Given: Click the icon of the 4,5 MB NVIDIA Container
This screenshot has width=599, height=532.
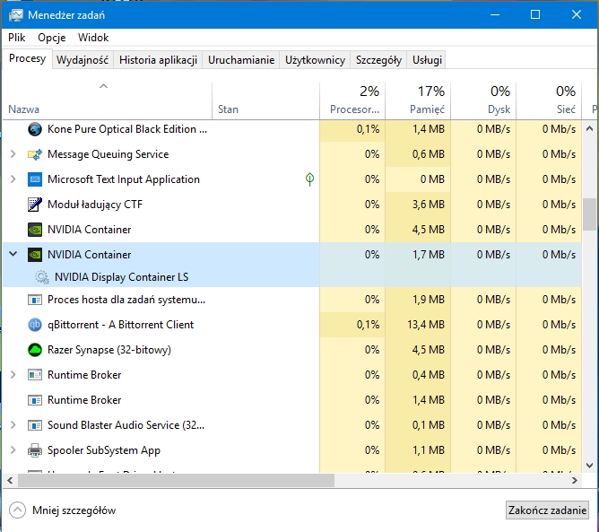Looking at the screenshot, I should pyautogui.click(x=35, y=230).
